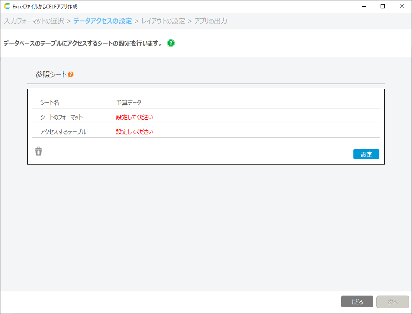Viewport: 412px width, 314px height.
Task: Jump to レイアウトの設定 step
Action: (x=163, y=21)
